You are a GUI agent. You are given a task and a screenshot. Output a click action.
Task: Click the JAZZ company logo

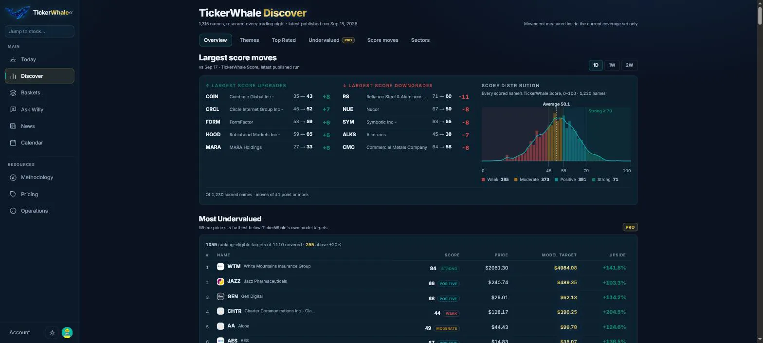220,282
